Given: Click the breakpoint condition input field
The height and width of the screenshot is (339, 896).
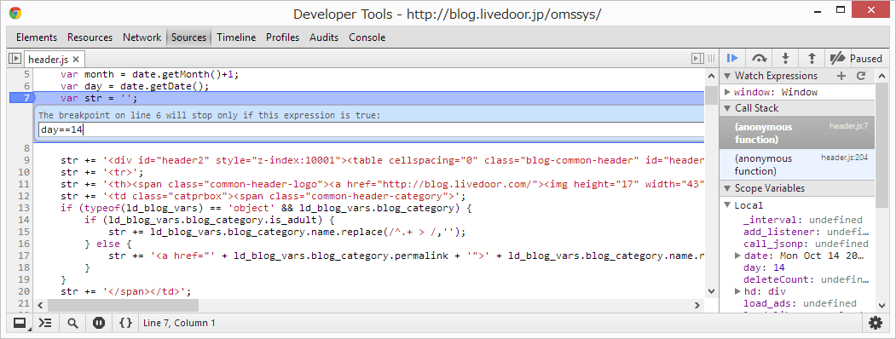Looking at the screenshot, I should [372, 130].
